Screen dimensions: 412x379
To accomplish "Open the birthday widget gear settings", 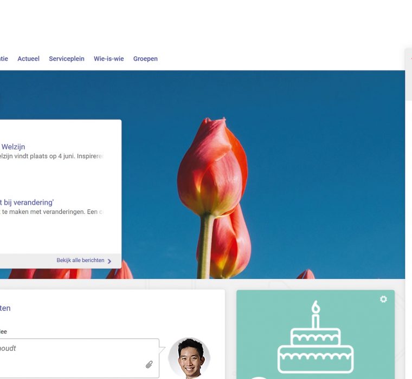I will click(383, 299).
